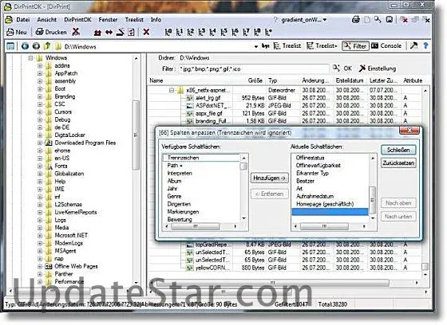Click the Drucken print button
This screenshot has height=325, width=447.
(51, 32)
